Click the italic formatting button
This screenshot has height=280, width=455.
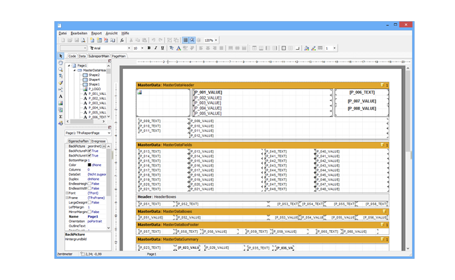(155, 48)
